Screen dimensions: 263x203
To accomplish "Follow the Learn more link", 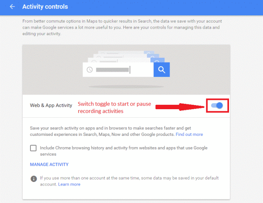I will point(69,184).
